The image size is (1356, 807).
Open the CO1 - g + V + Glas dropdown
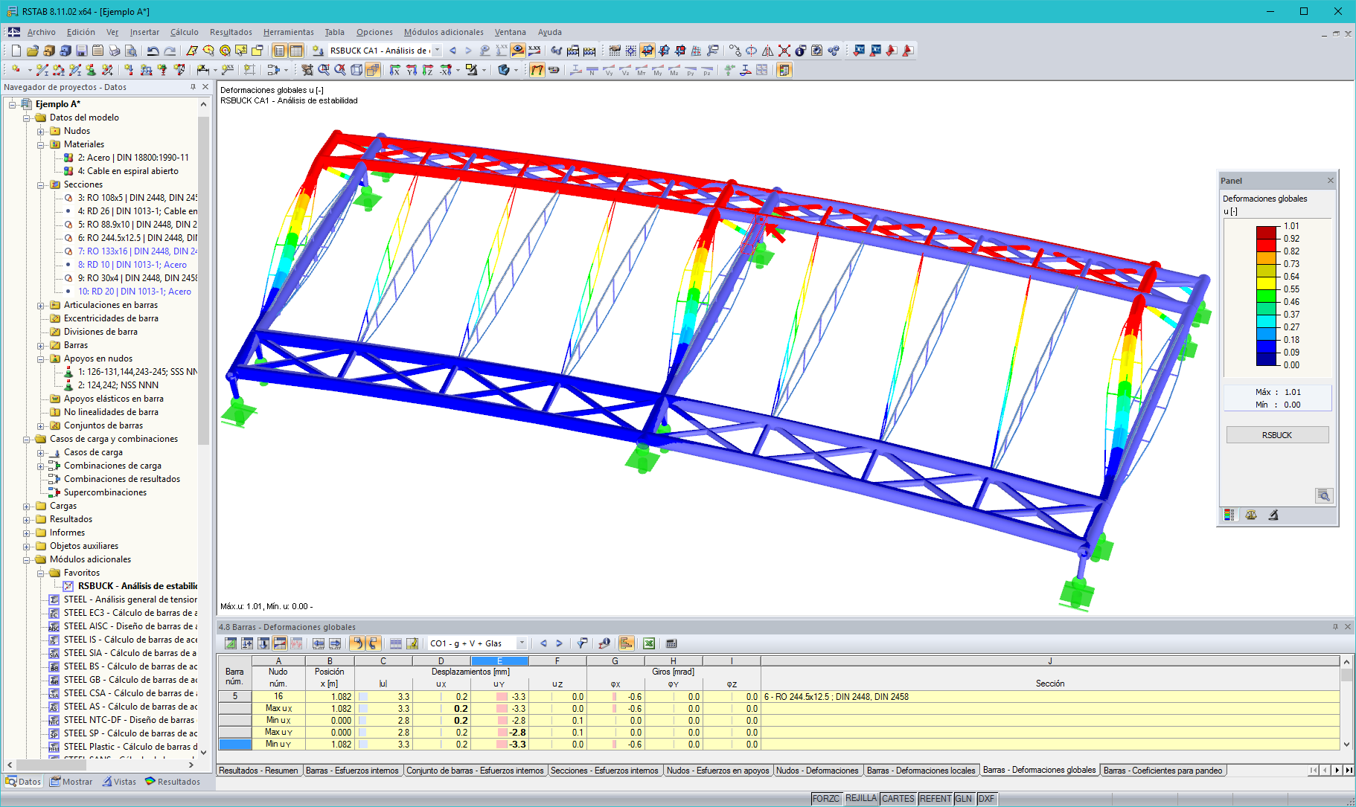point(522,643)
